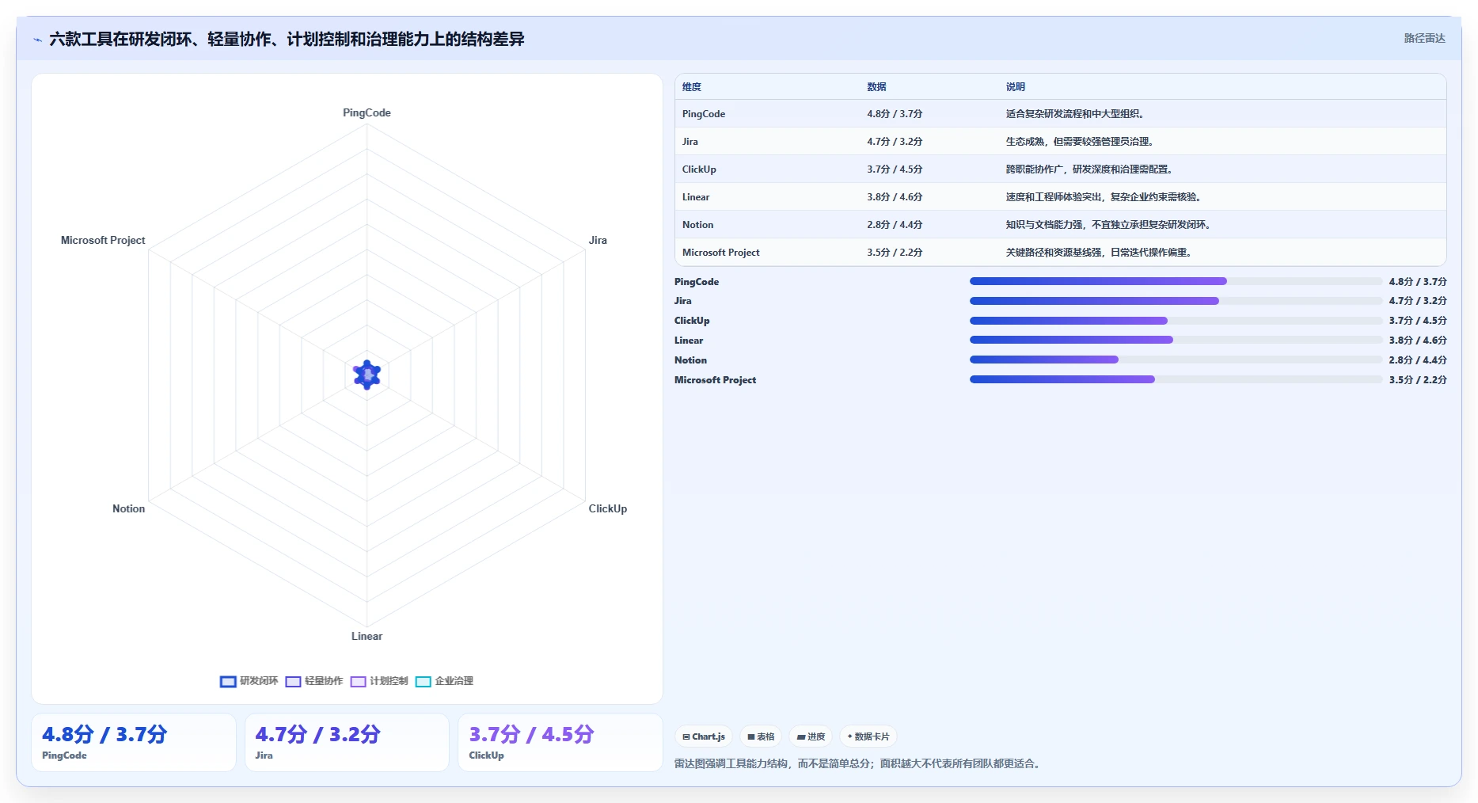1478x803 pixels.
Task: Click the 3.8分 / 4.6分 table cell
Action: 895,197
